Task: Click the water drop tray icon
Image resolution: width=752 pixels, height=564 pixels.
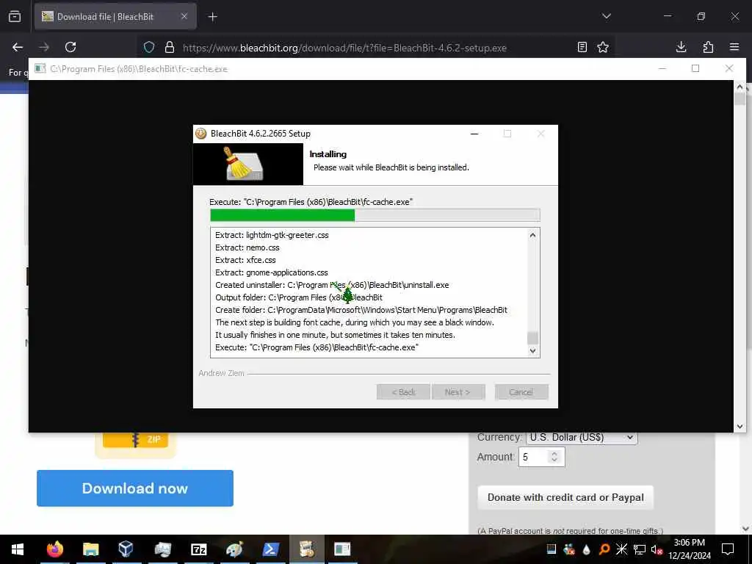Action: [587, 549]
